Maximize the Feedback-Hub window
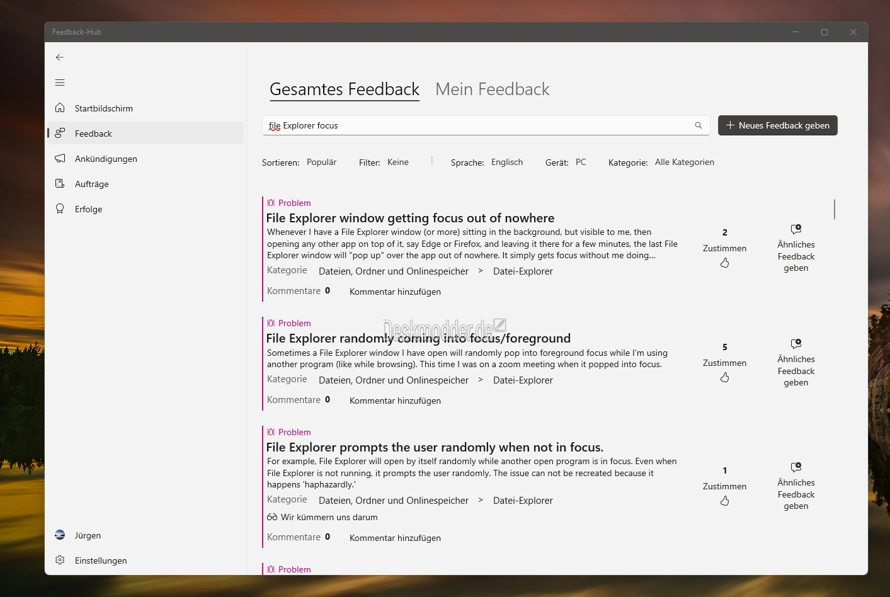This screenshot has width=890, height=597. coord(824,32)
